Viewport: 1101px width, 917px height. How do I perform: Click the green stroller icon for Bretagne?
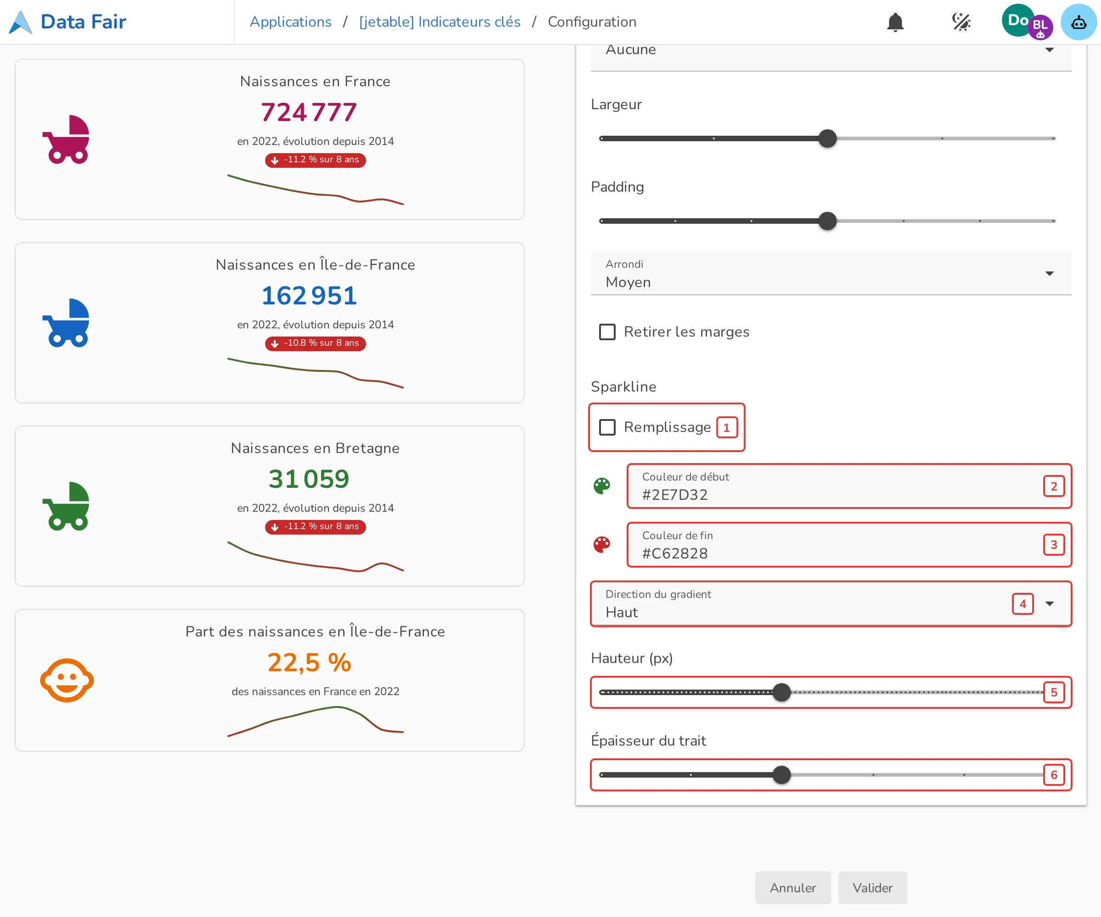(66, 506)
